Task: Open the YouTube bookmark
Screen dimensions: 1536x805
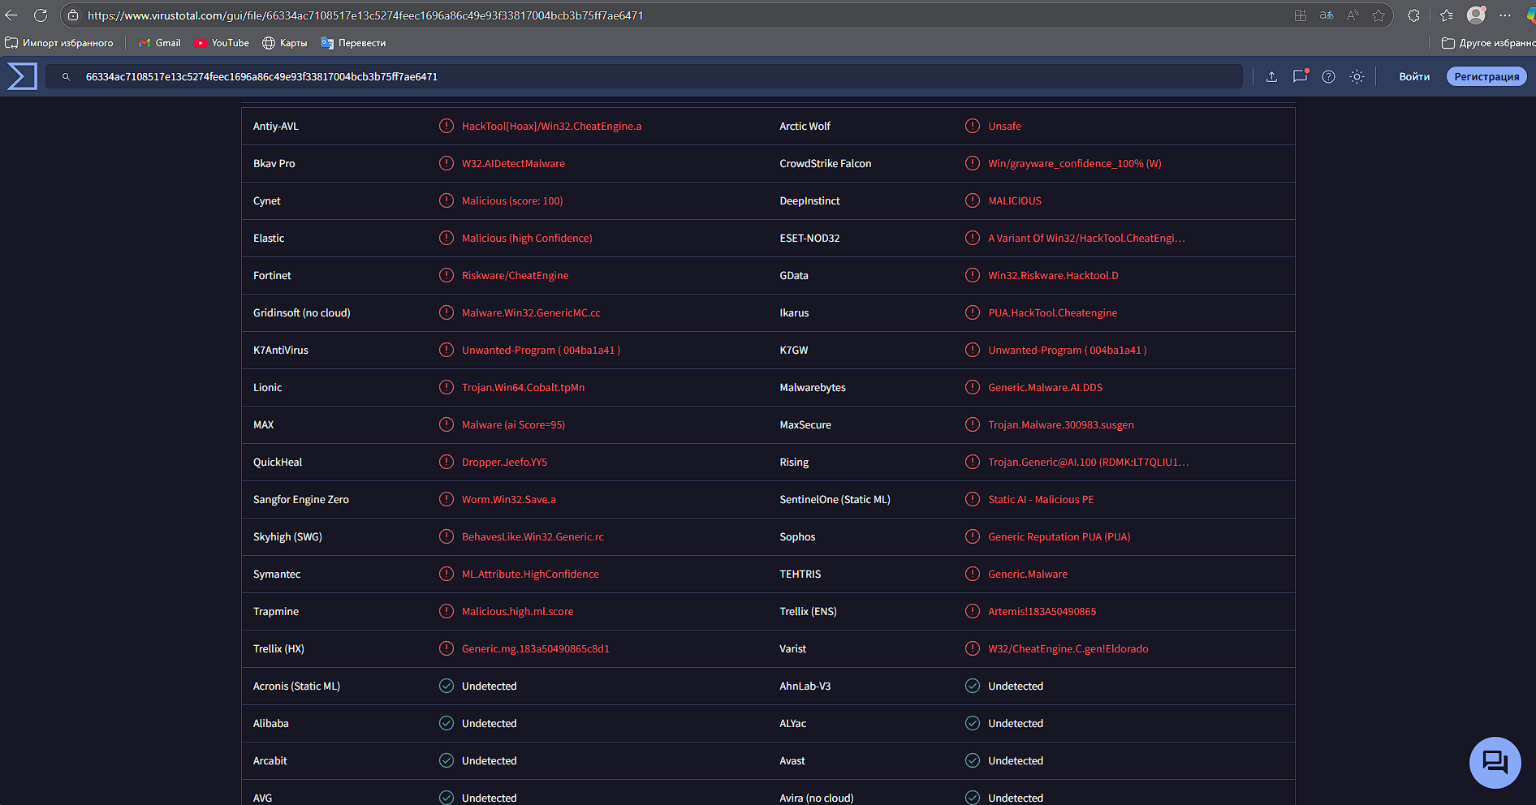Action: [x=222, y=43]
